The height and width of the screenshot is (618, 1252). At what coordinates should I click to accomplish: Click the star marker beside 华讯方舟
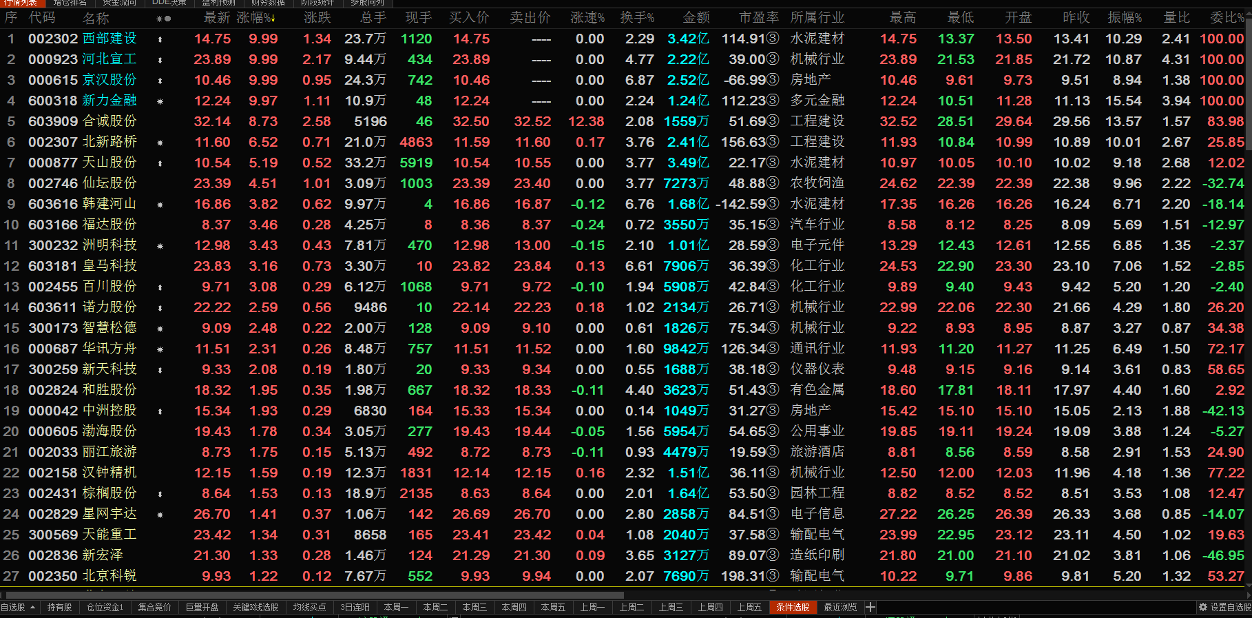coord(160,350)
